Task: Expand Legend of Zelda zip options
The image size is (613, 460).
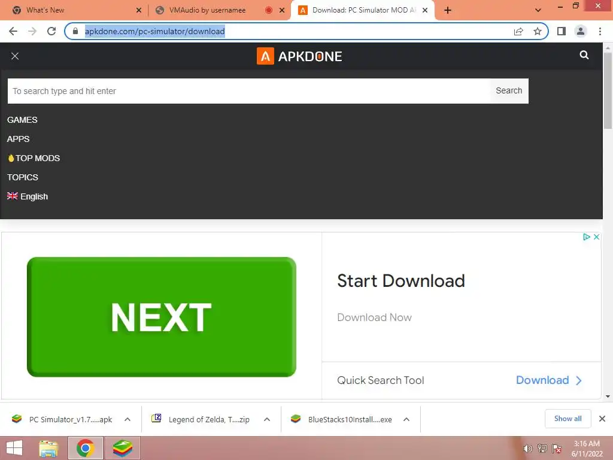Action: (x=267, y=419)
